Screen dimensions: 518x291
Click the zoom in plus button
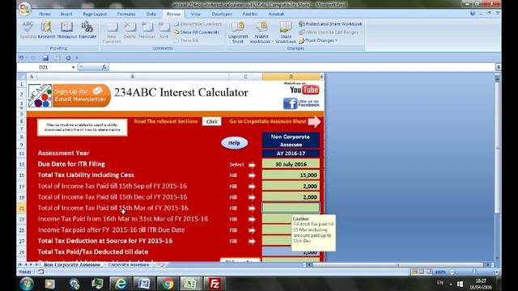pos(496,272)
